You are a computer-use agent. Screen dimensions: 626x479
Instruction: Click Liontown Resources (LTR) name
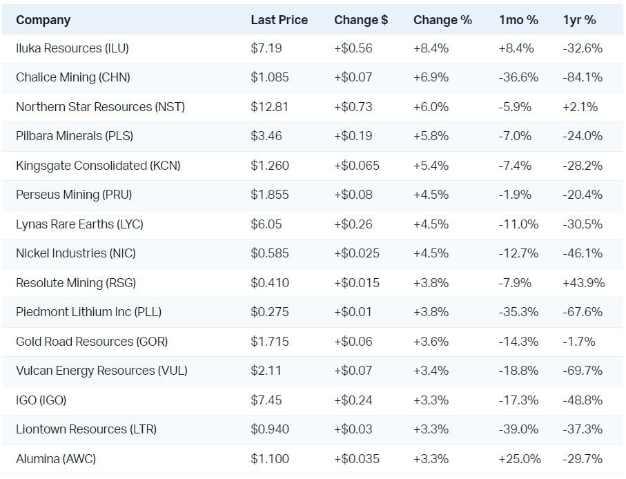coord(86,429)
